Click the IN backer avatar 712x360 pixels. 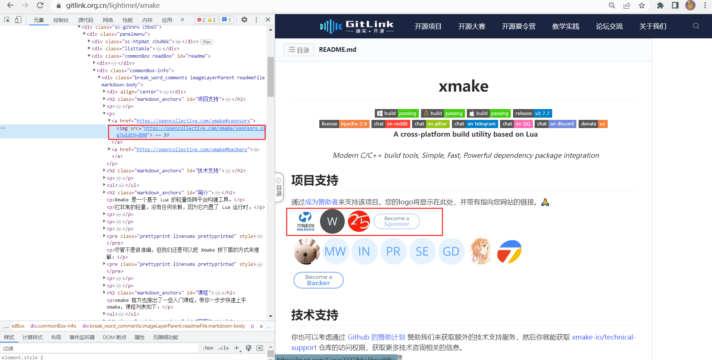[x=364, y=251]
